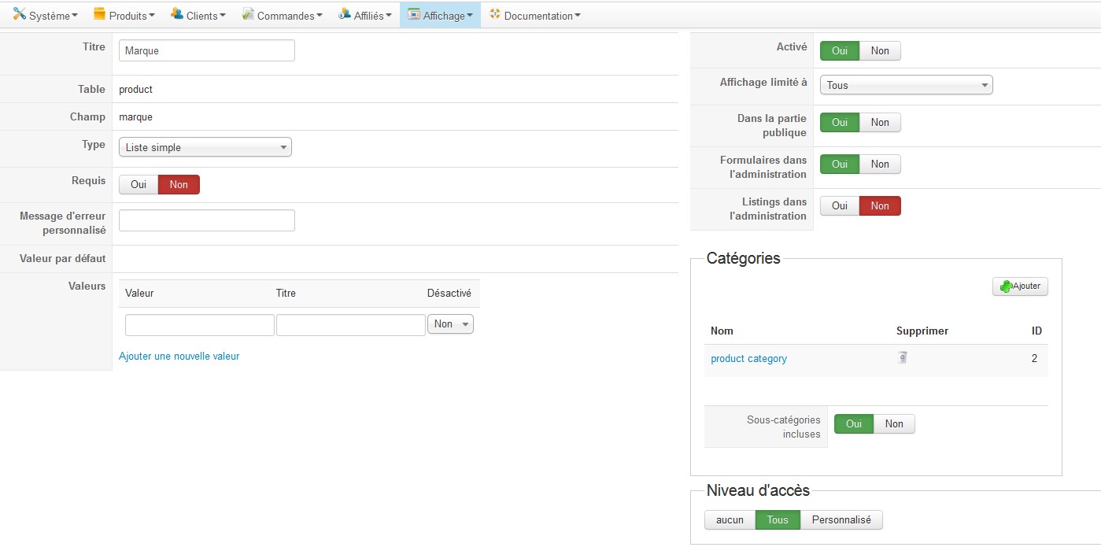
Task: Open the Commandes menu
Action: [x=285, y=16]
